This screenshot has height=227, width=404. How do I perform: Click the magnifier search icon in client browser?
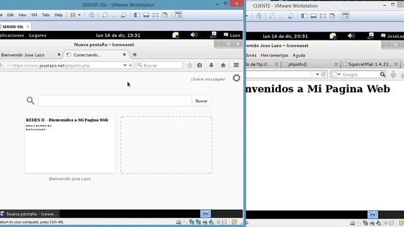(x=383, y=74)
